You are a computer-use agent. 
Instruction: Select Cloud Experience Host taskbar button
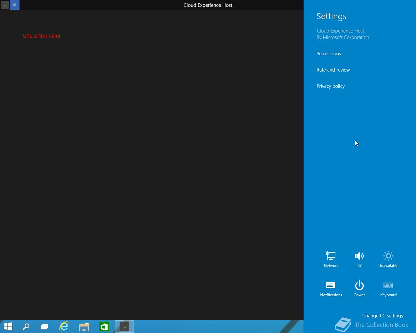tap(124, 326)
